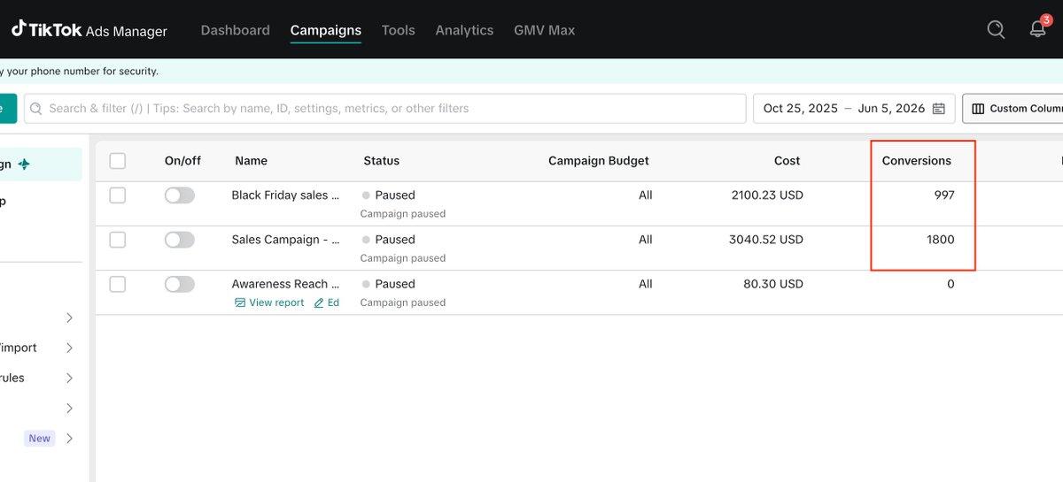
Task: Turn on the Black Friday sales switch
Action: tap(180, 195)
